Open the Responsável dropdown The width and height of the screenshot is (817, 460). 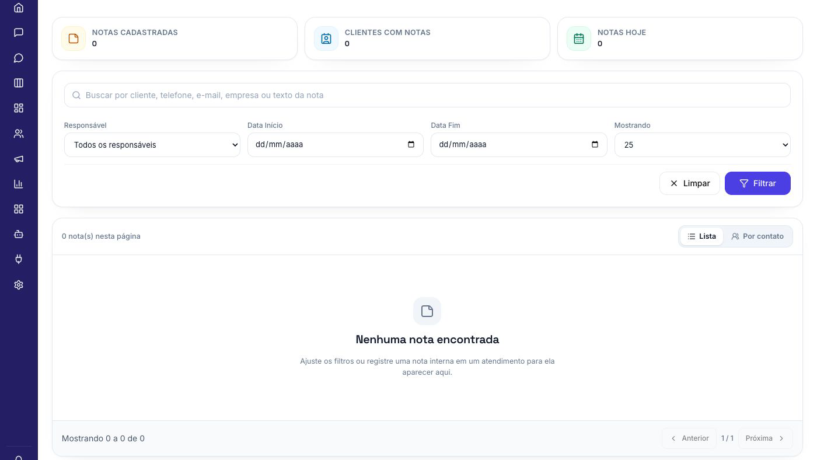click(x=152, y=145)
